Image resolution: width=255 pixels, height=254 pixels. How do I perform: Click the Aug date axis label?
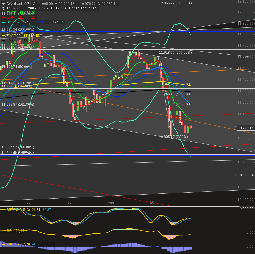111,203
